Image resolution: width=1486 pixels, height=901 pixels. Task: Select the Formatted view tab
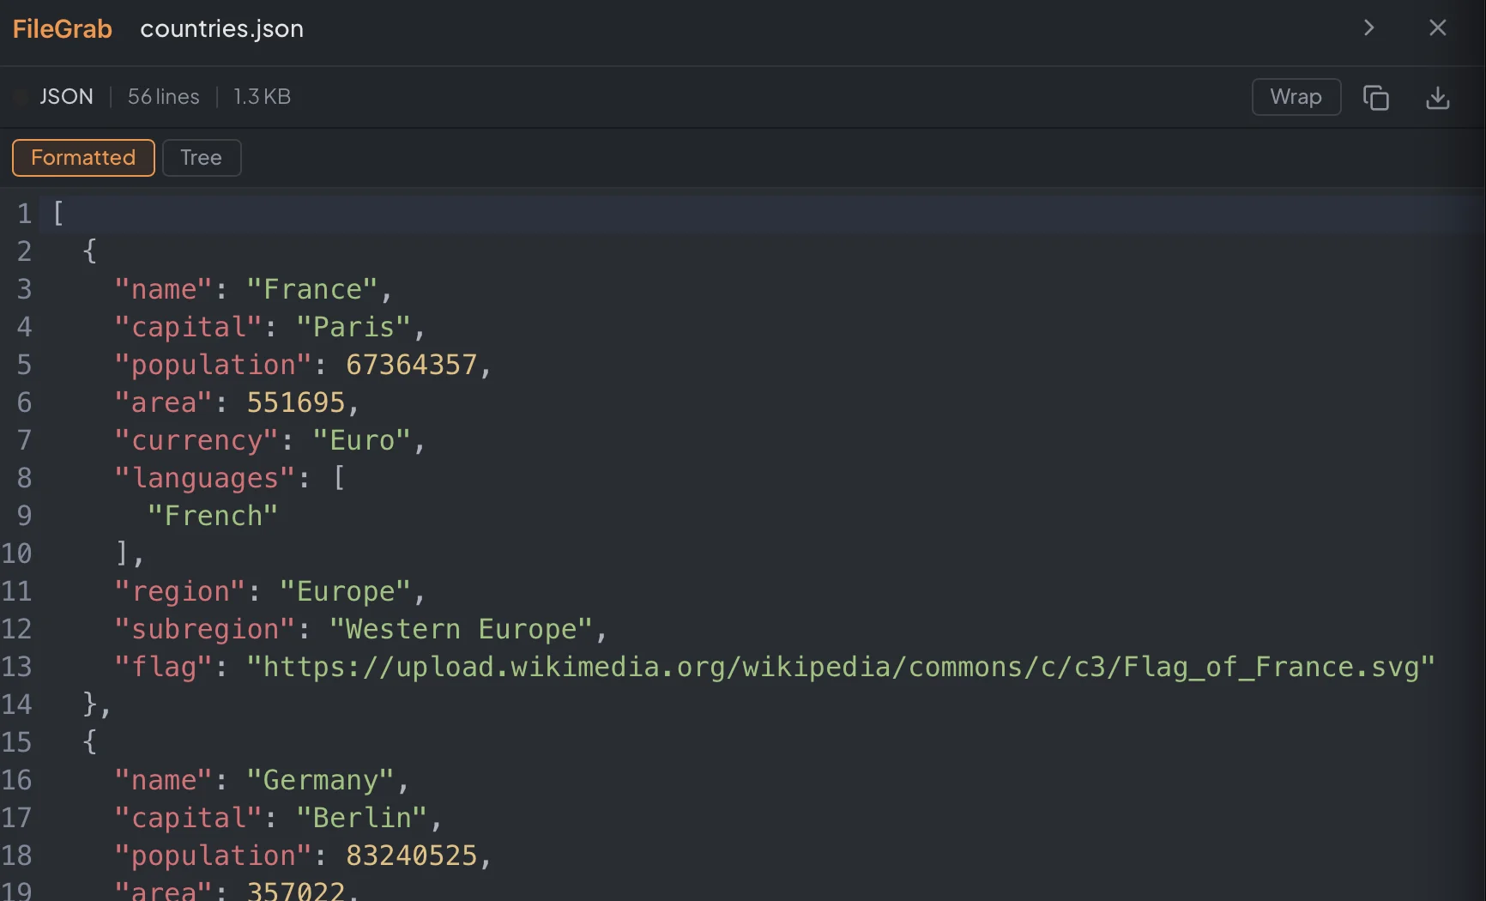tap(82, 158)
